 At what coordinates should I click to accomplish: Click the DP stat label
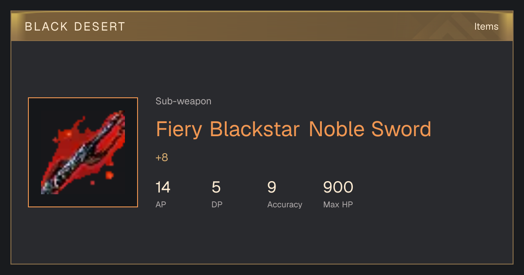click(x=217, y=204)
